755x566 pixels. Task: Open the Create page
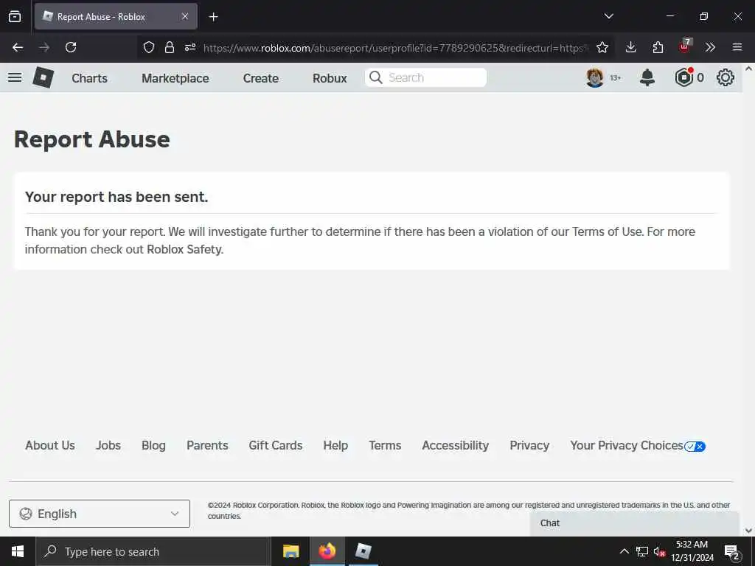tap(260, 78)
